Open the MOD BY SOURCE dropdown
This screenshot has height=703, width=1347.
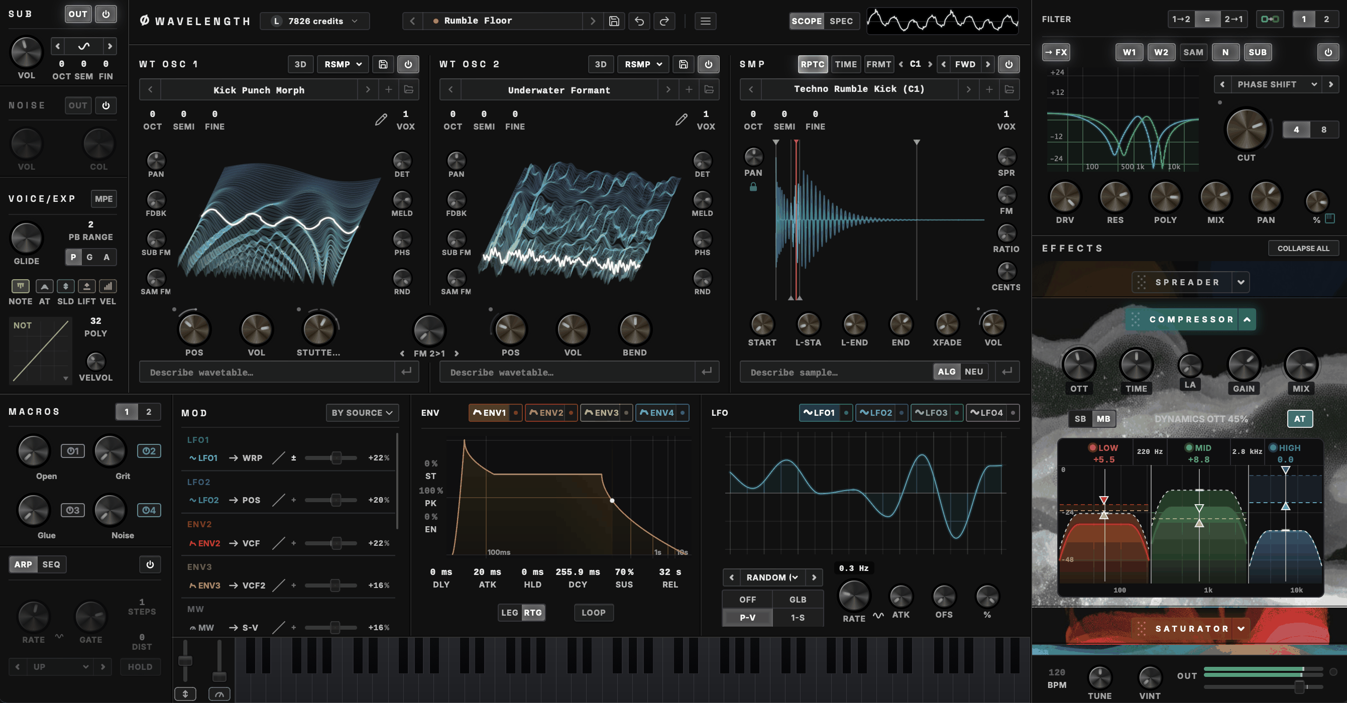(x=362, y=413)
